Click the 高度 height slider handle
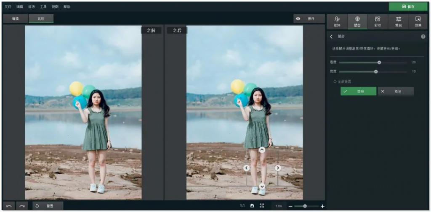Screen dimensions: 431x212 379,62
